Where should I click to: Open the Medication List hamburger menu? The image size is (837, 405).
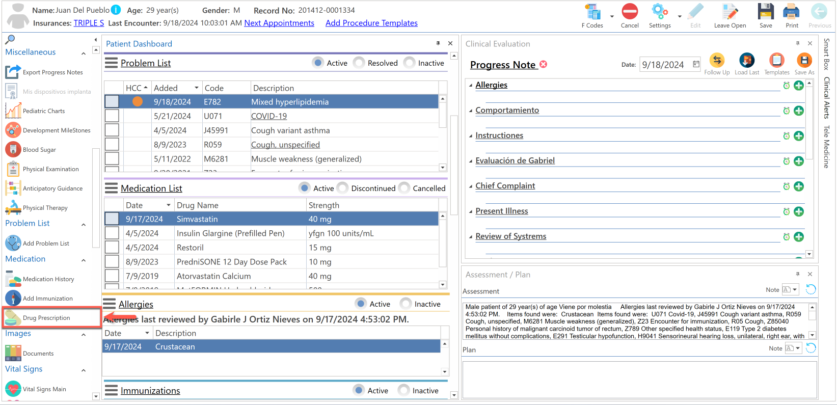(x=111, y=188)
